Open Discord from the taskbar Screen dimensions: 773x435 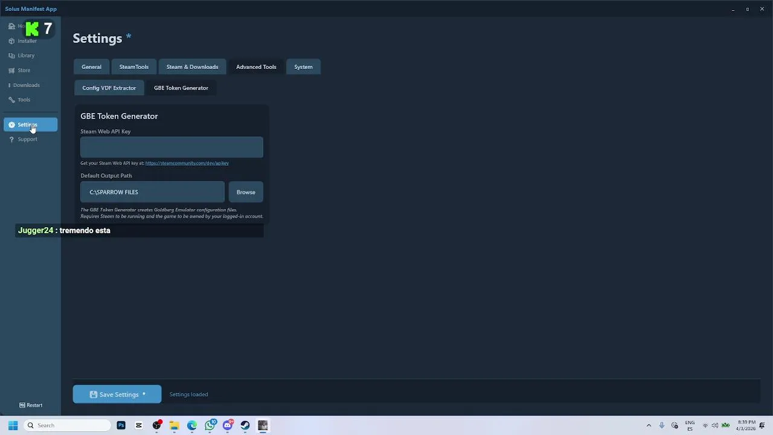coord(228,425)
